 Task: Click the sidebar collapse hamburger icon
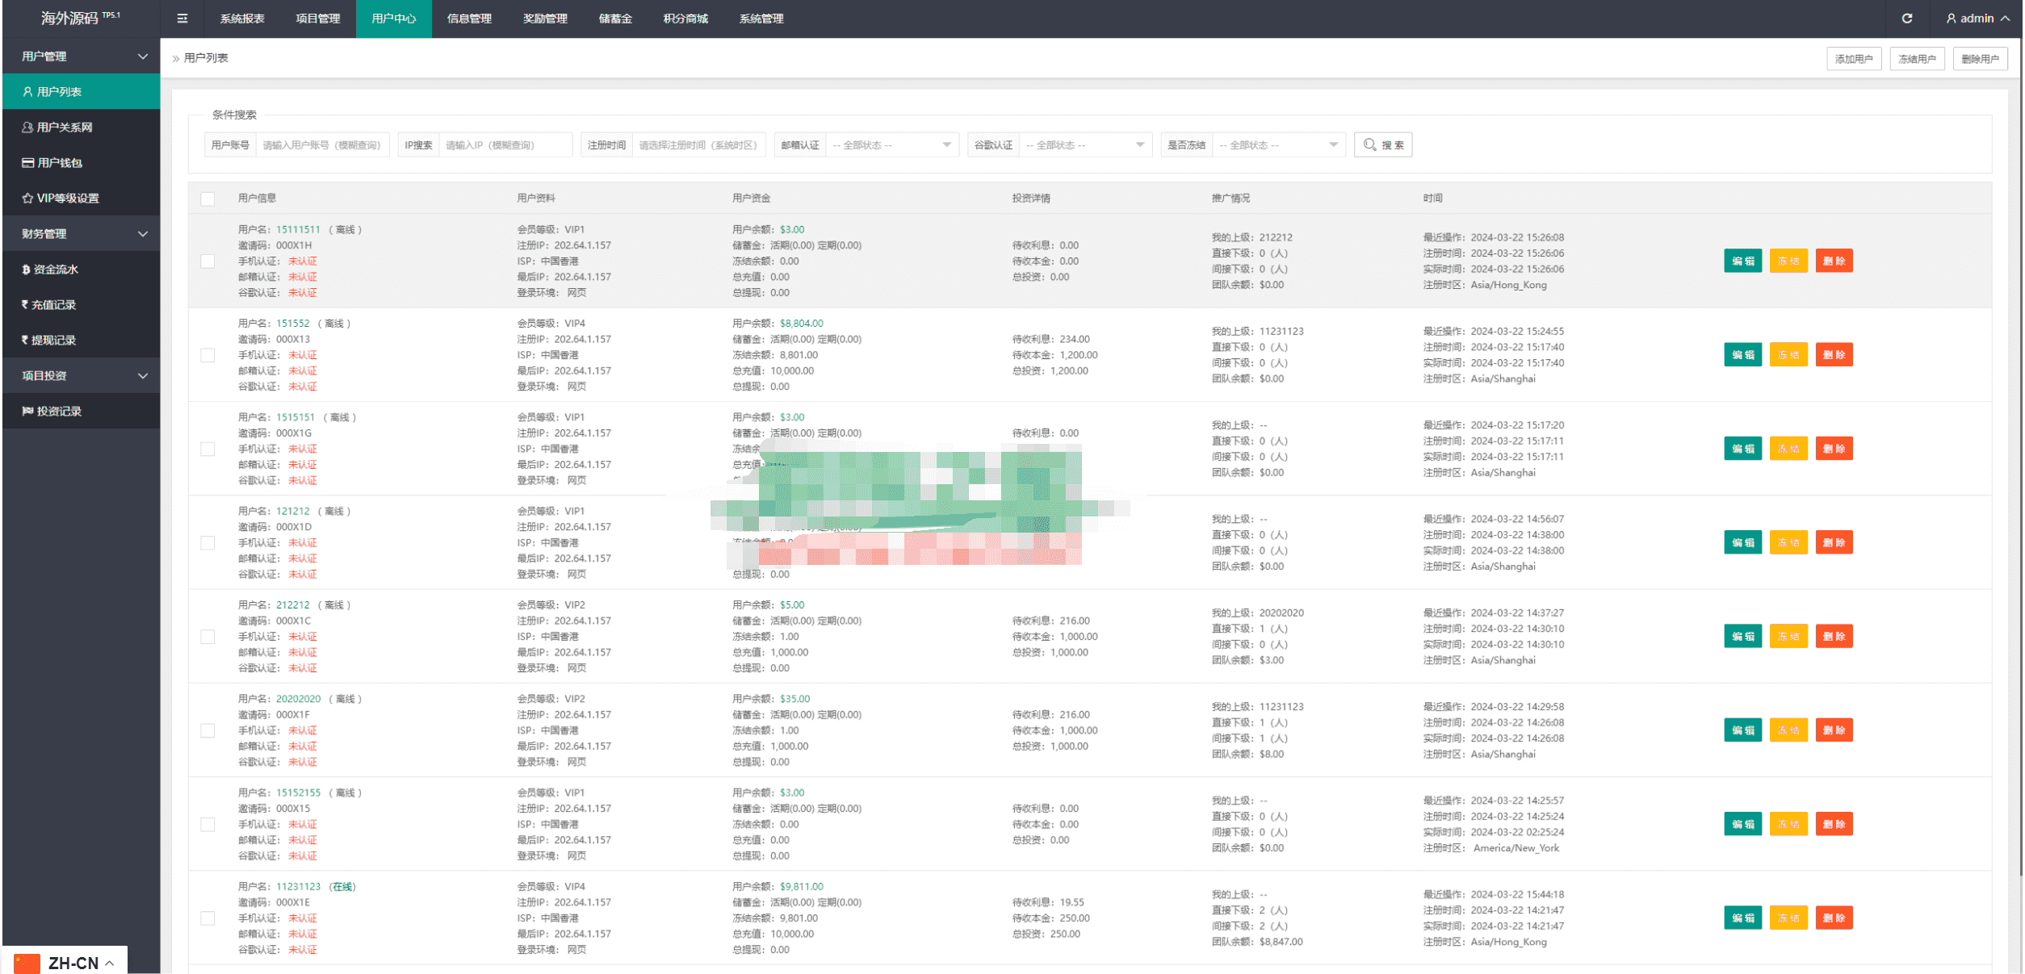tap(182, 19)
